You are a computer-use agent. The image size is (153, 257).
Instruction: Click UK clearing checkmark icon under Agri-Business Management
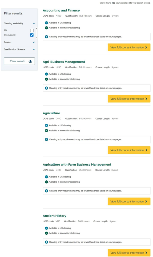pyautogui.click(x=46, y=74)
